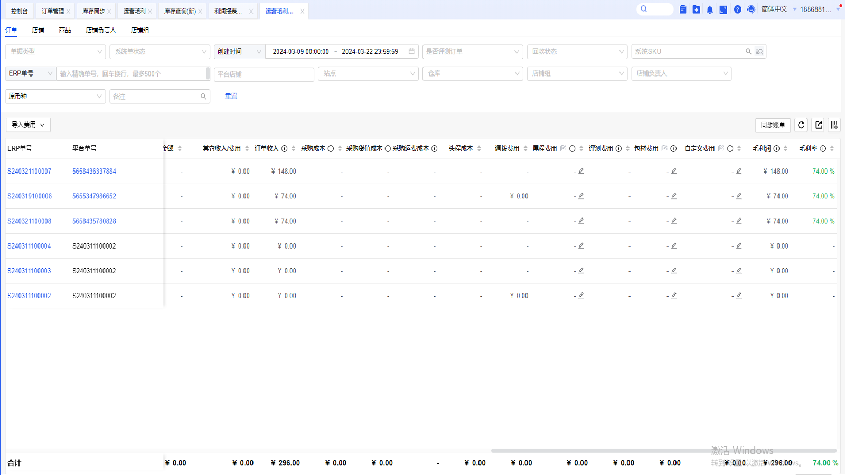Expand the 导入费用 dropdown button
This screenshot has width=845, height=475.
coord(28,125)
